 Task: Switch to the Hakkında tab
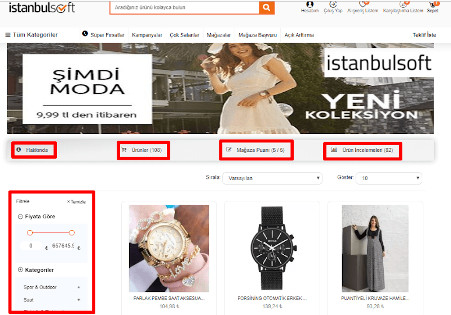37,150
